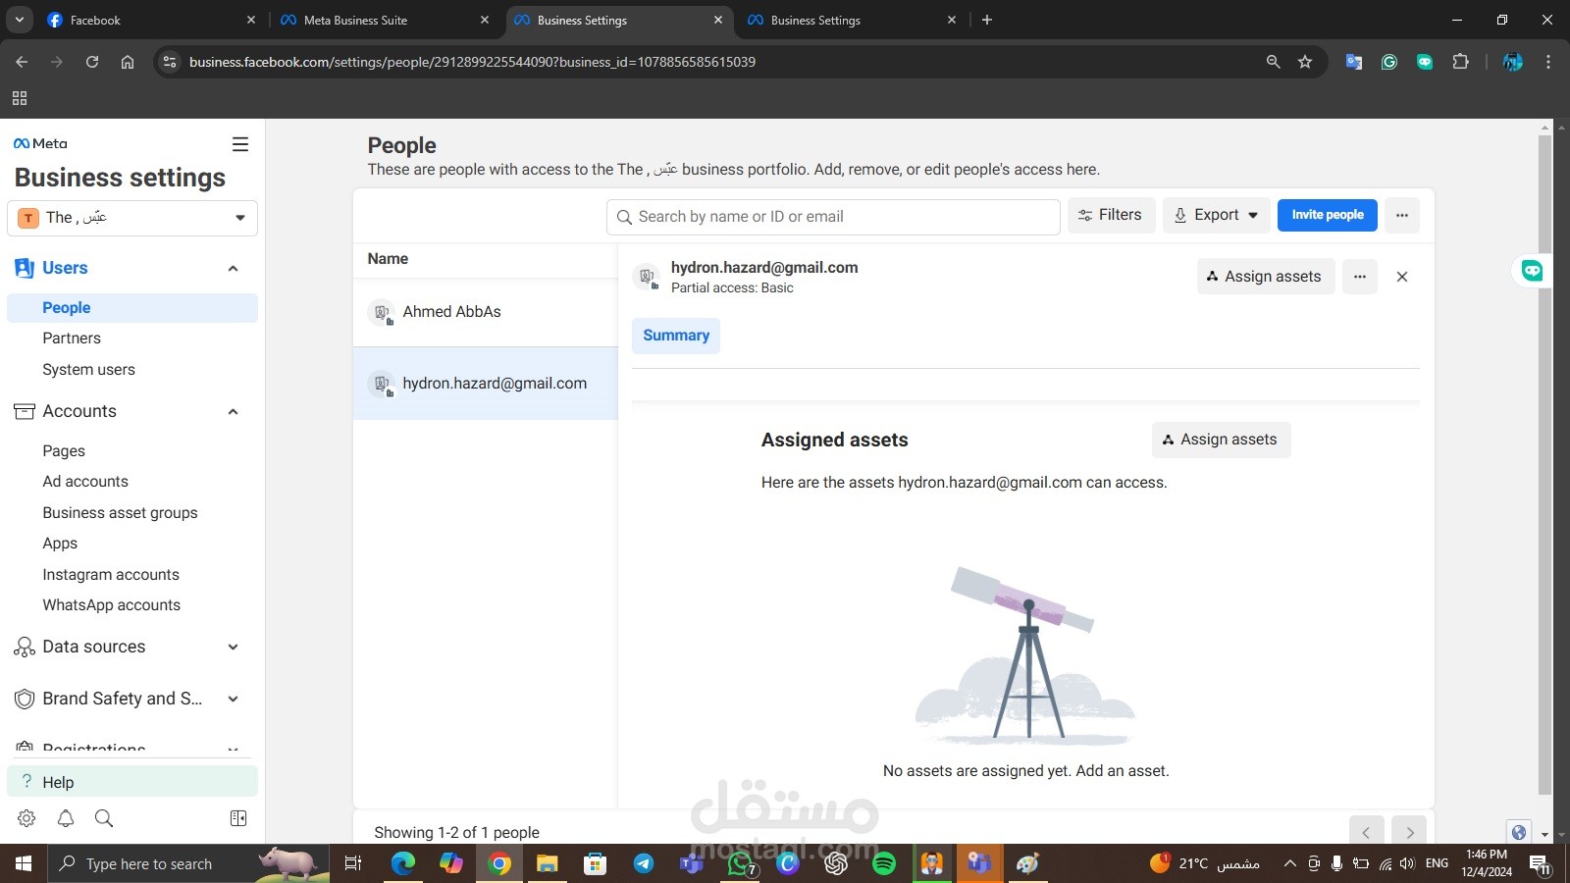
Task: Select hydron.hazard@gmail.com in the people list
Action: pyautogui.click(x=485, y=384)
